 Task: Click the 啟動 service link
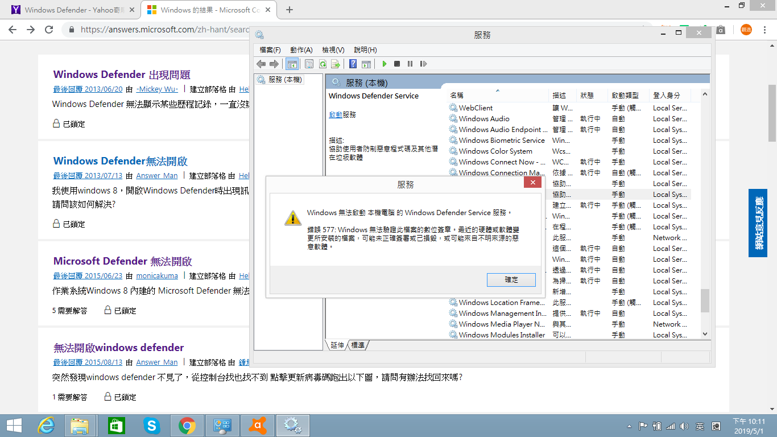(x=336, y=114)
